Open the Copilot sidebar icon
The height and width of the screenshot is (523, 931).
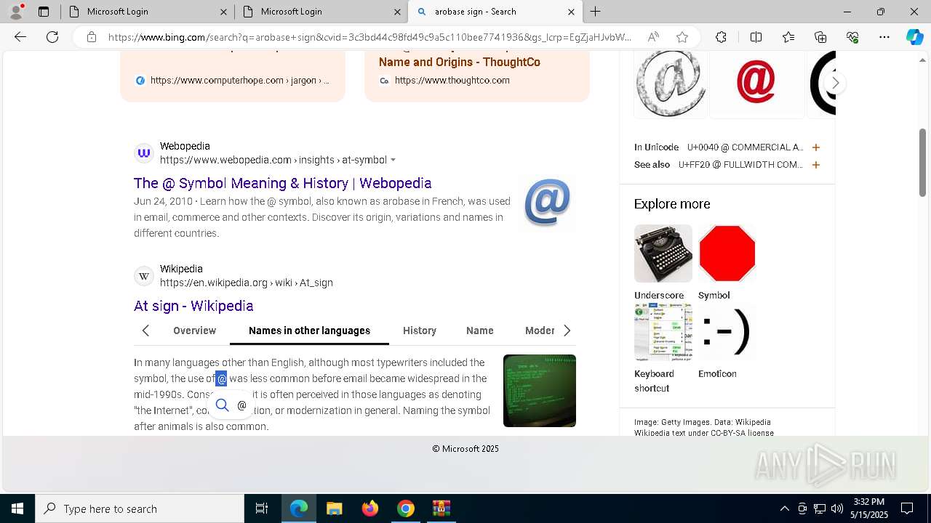(x=914, y=37)
